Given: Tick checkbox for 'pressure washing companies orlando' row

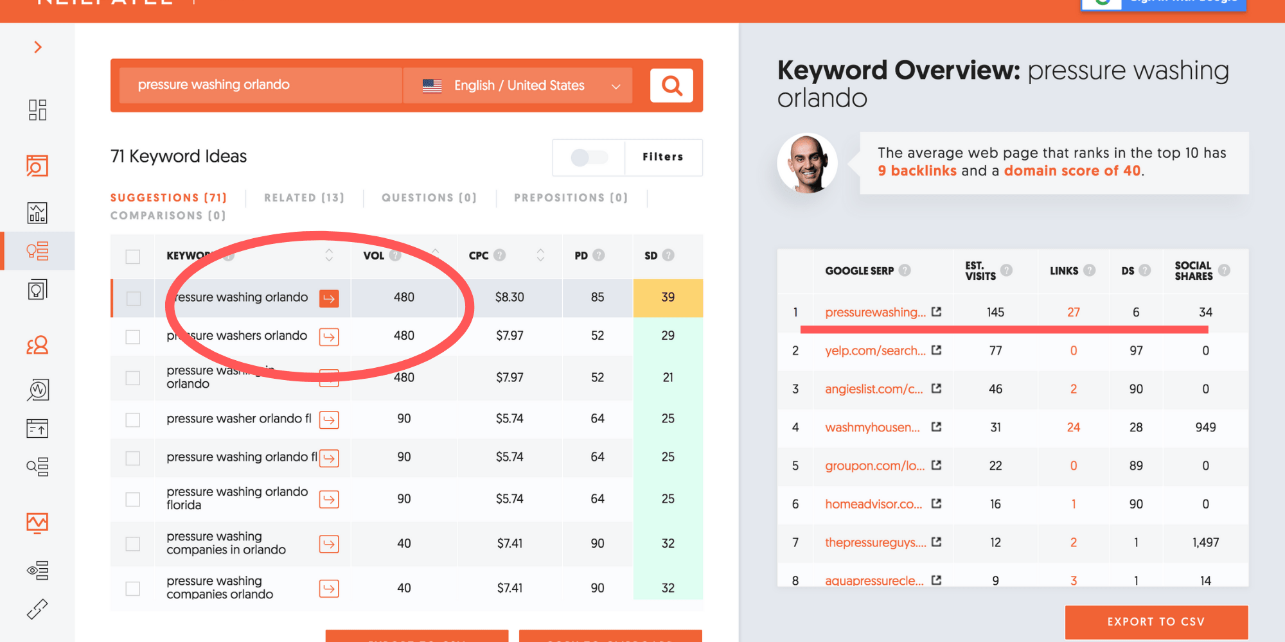Looking at the screenshot, I should [133, 589].
